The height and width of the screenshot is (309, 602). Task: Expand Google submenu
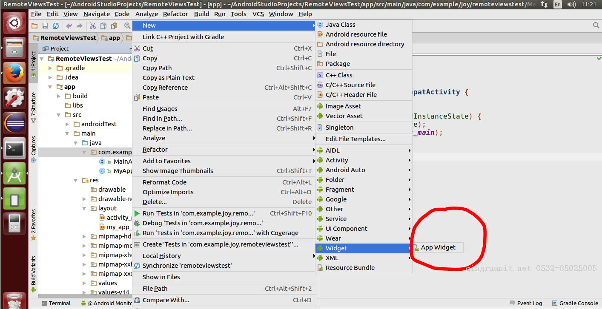364,199
